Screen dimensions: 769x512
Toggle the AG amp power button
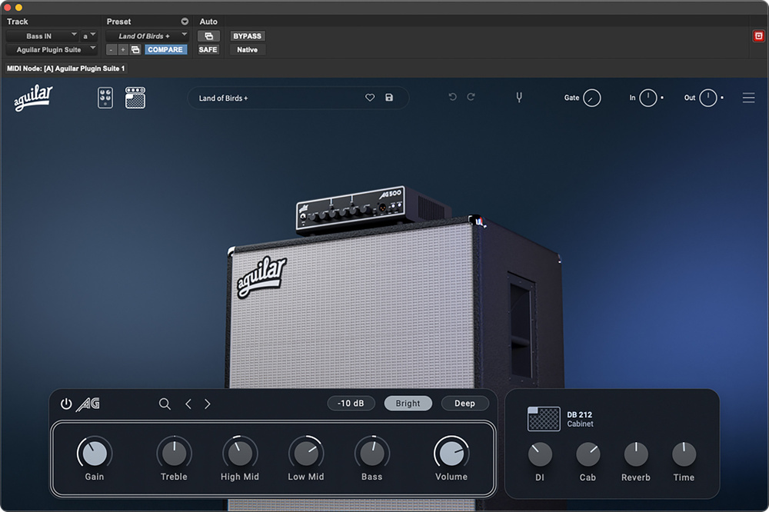coord(66,404)
